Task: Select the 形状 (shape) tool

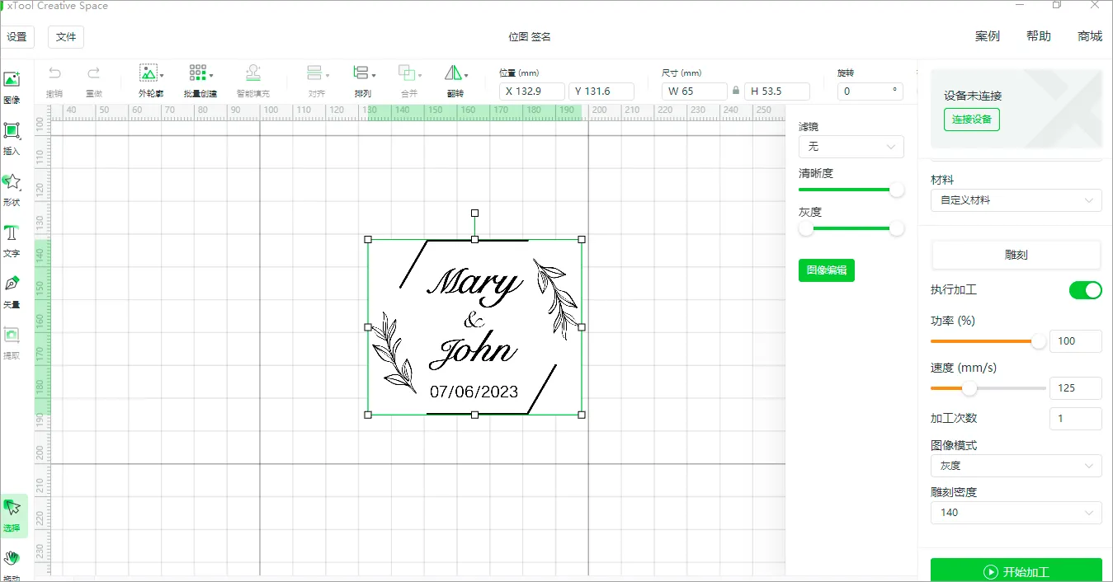Action: point(12,189)
